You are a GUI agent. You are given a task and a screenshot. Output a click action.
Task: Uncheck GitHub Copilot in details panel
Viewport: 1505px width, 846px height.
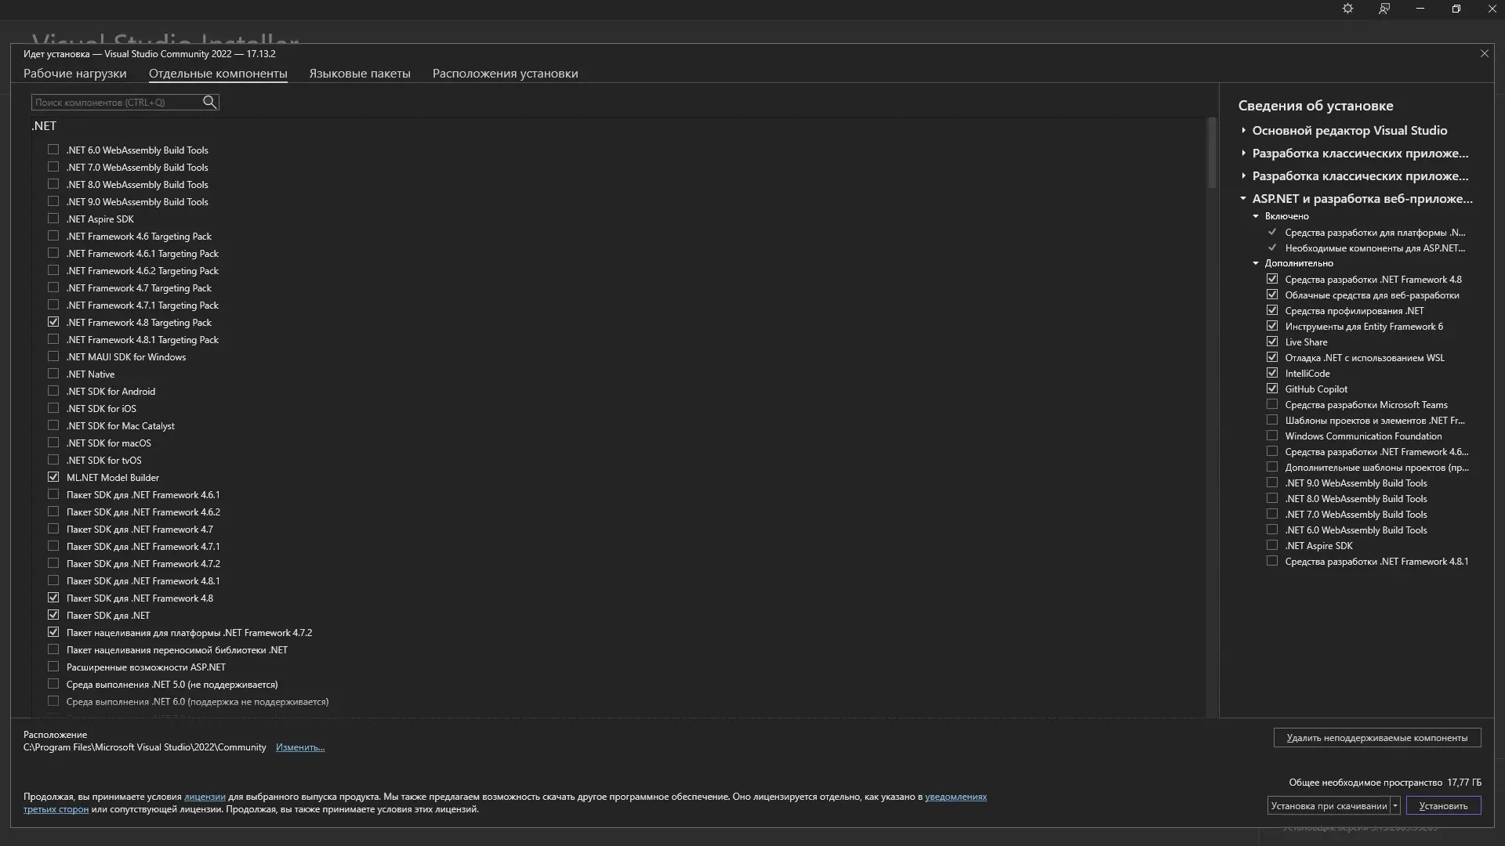1272,389
